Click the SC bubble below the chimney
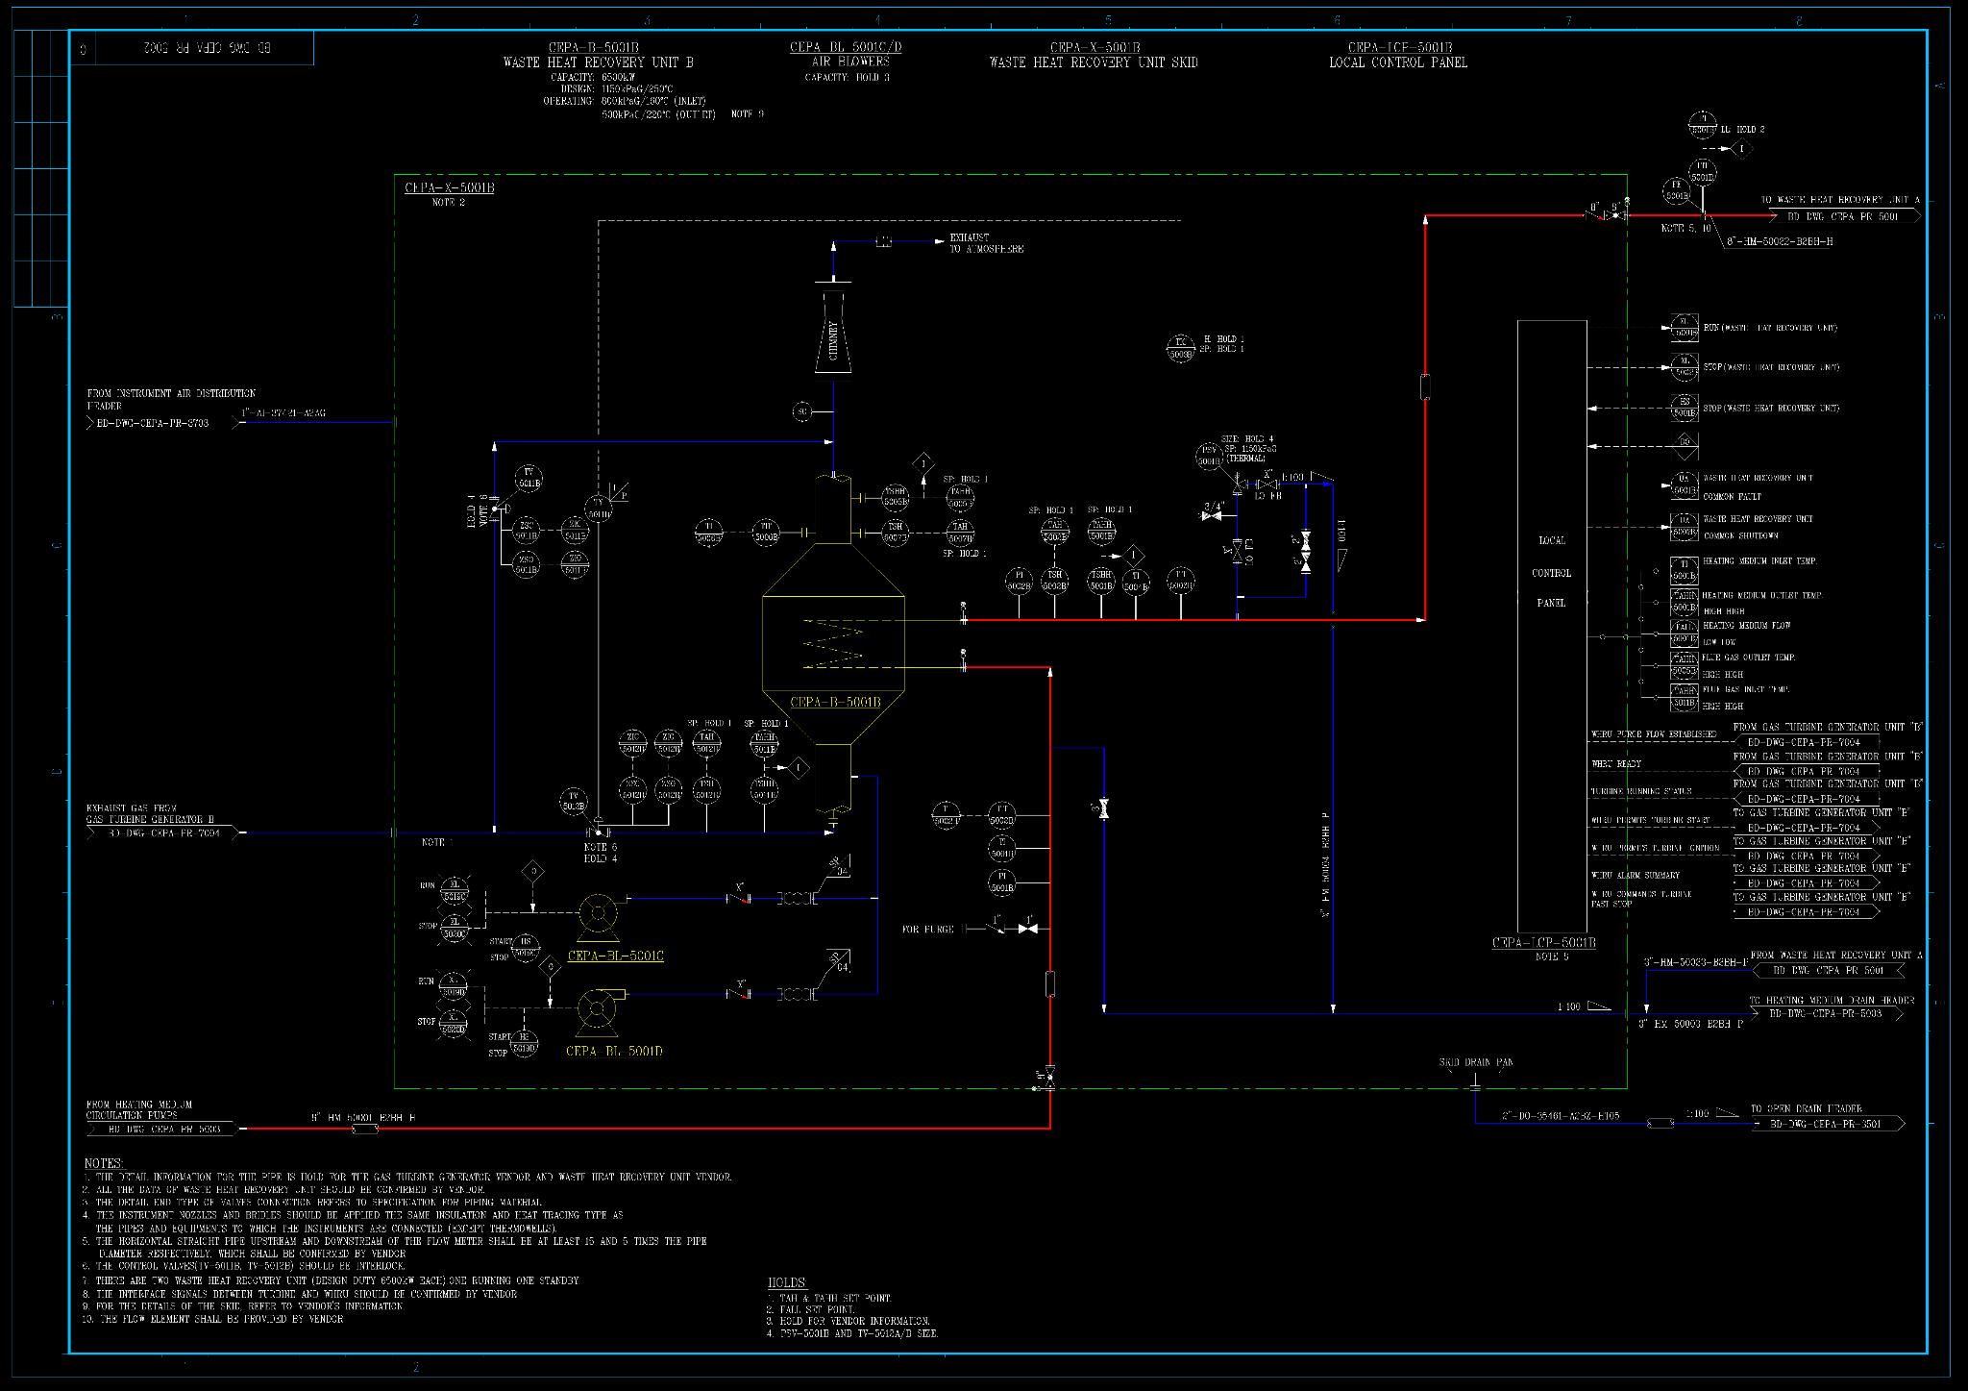This screenshot has height=1391, width=1968. click(x=802, y=412)
